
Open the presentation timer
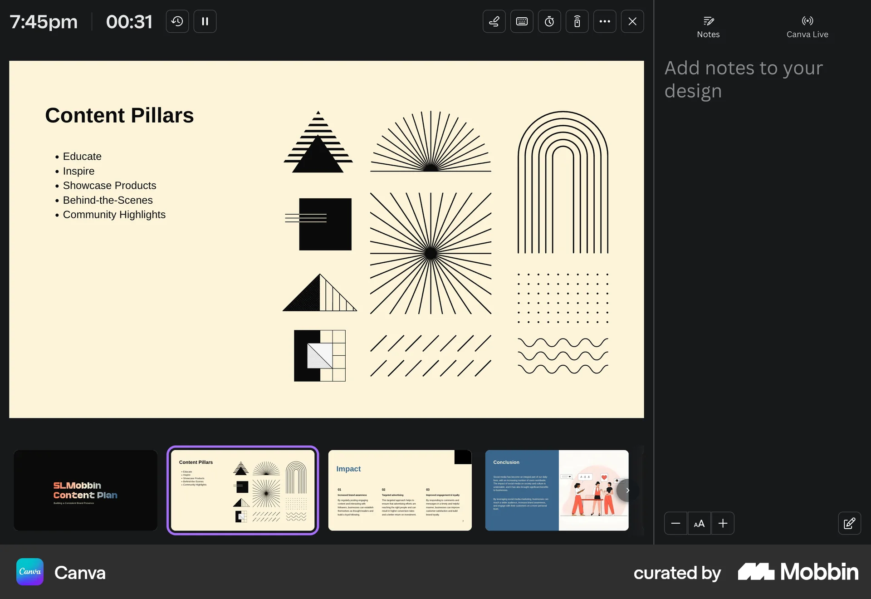pyautogui.click(x=549, y=21)
